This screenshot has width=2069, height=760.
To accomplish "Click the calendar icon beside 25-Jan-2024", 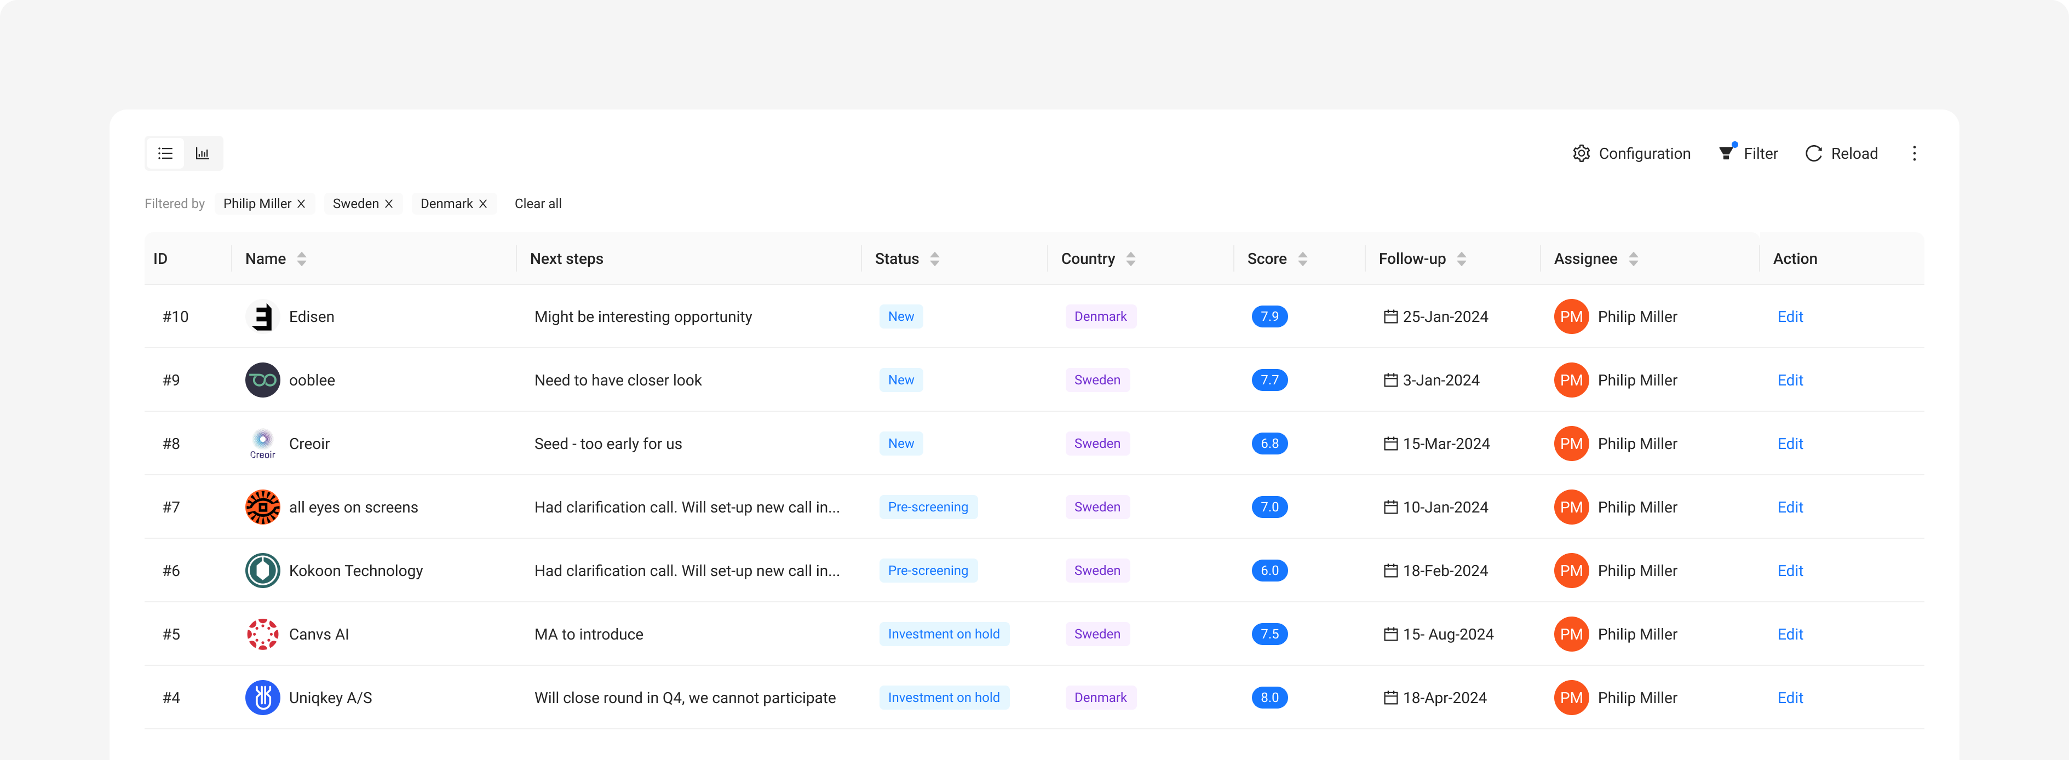I will (x=1391, y=316).
